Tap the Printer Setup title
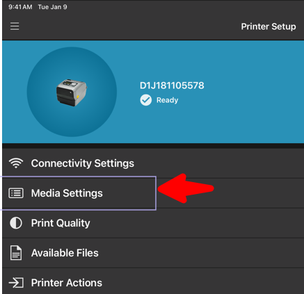 pyautogui.click(x=269, y=26)
